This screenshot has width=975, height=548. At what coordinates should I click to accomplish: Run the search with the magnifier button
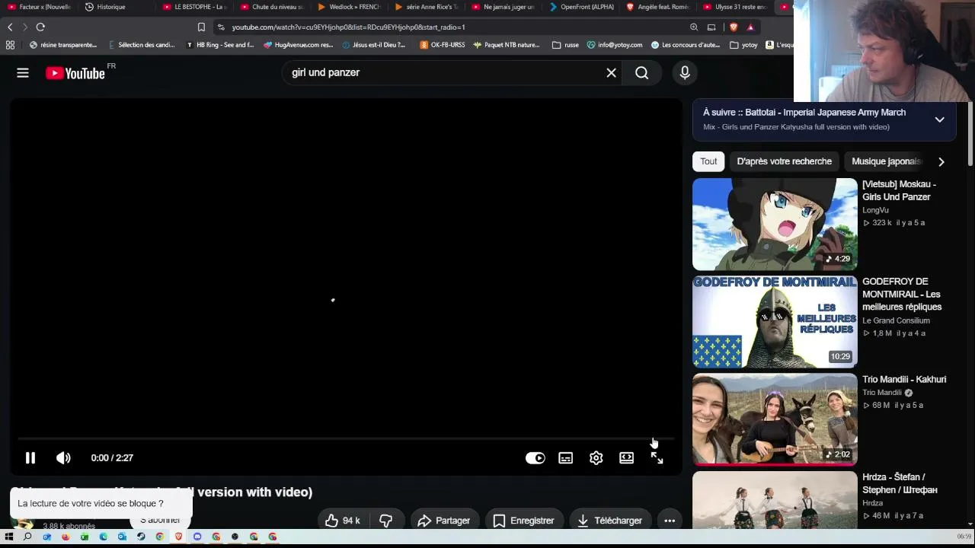pos(642,72)
